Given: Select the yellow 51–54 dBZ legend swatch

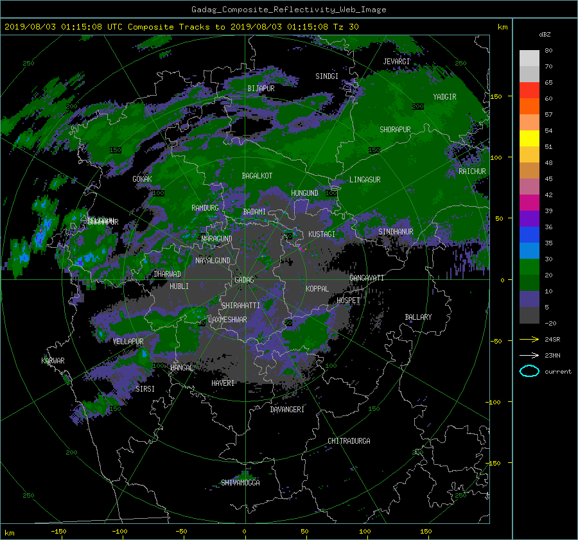Looking at the screenshot, I should 529,139.
